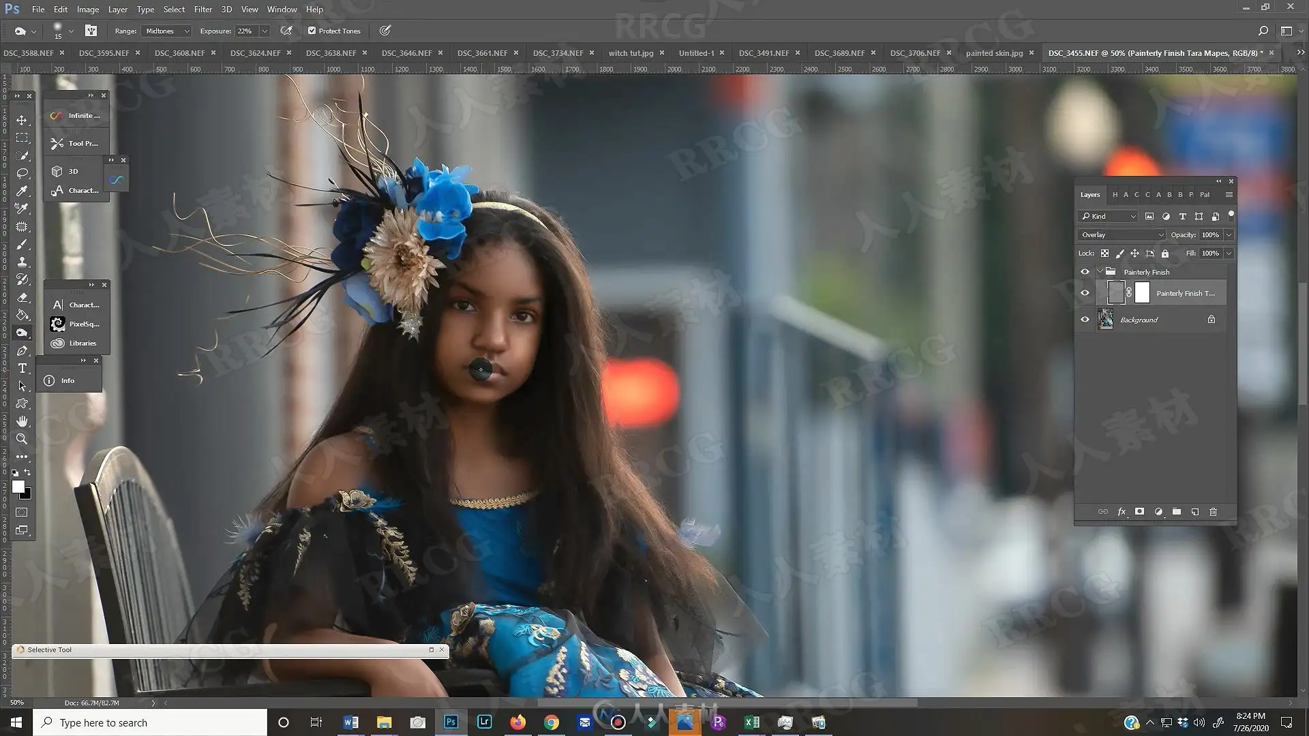Select the Paint Bucket tool

[x=22, y=315]
